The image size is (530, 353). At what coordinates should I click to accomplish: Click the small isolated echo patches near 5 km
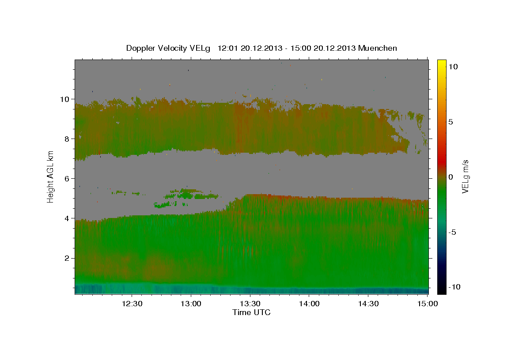(185, 198)
